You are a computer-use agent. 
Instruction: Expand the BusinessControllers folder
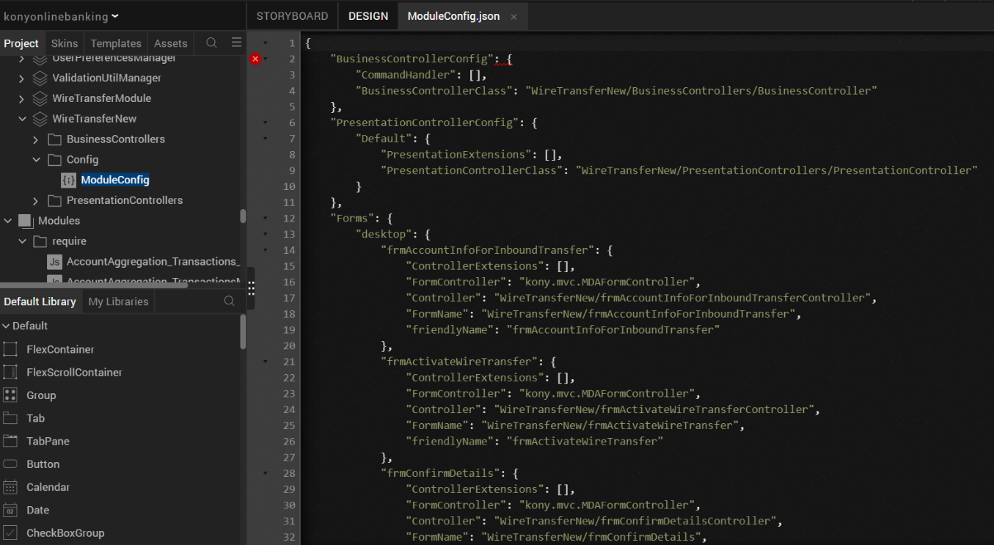point(35,139)
